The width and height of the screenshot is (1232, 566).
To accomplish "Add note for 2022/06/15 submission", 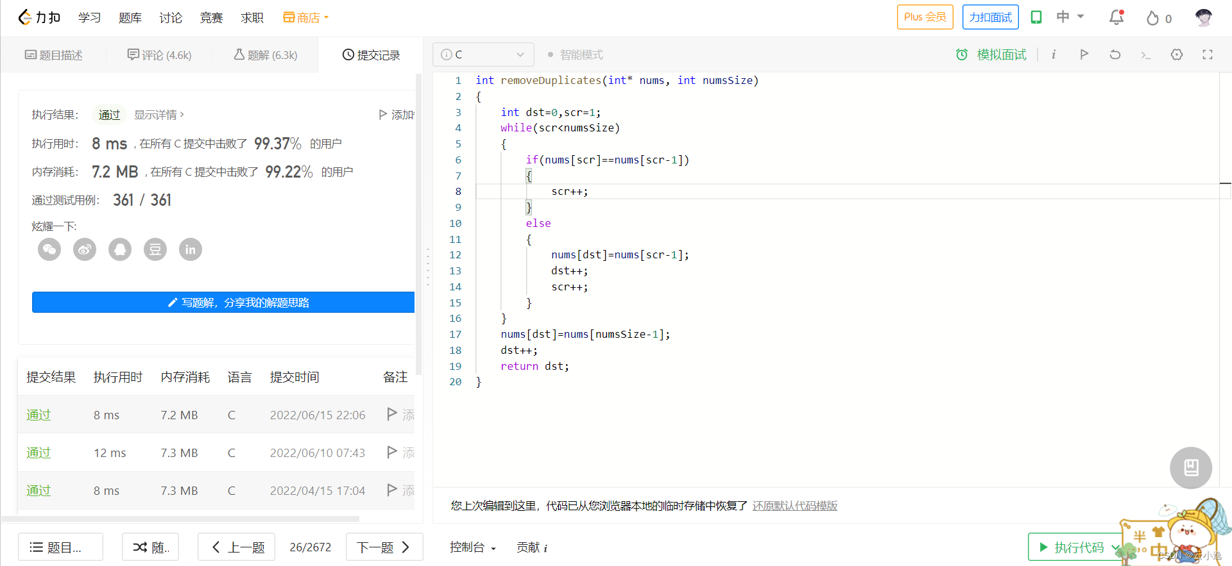I will pos(401,414).
